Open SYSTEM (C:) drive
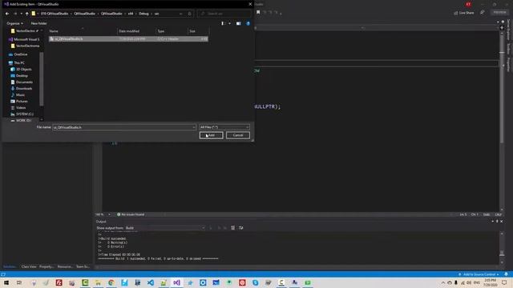 coord(22,114)
